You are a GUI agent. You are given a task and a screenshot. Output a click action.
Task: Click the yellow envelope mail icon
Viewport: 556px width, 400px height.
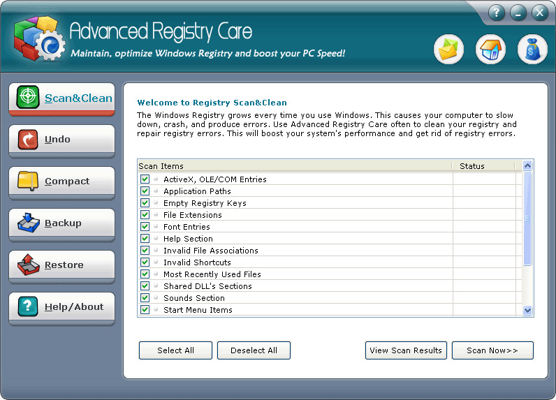point(448,50)
